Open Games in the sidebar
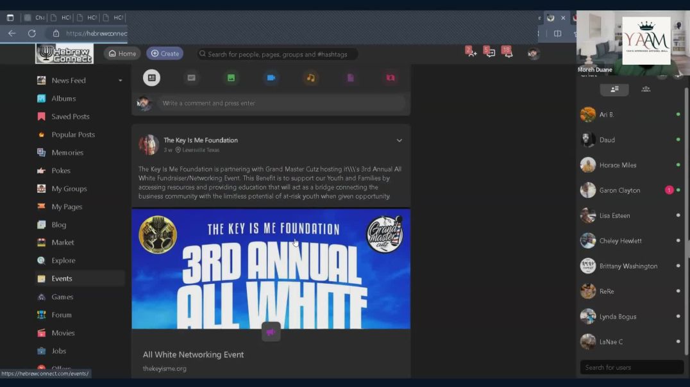This screenshot has width=690, height=387. [62, 297]
